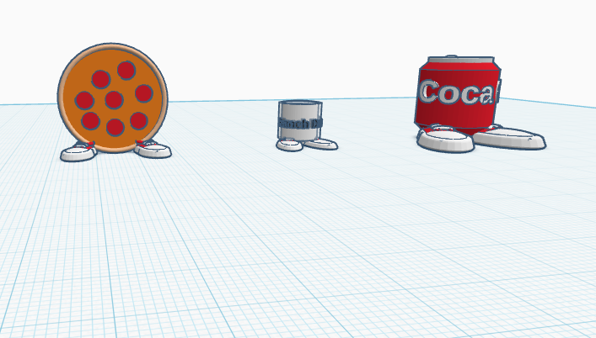The height and width of the screenshot is (338, 596).
Task: Select the gray can's left sneaker
Action: pos(290,145)
